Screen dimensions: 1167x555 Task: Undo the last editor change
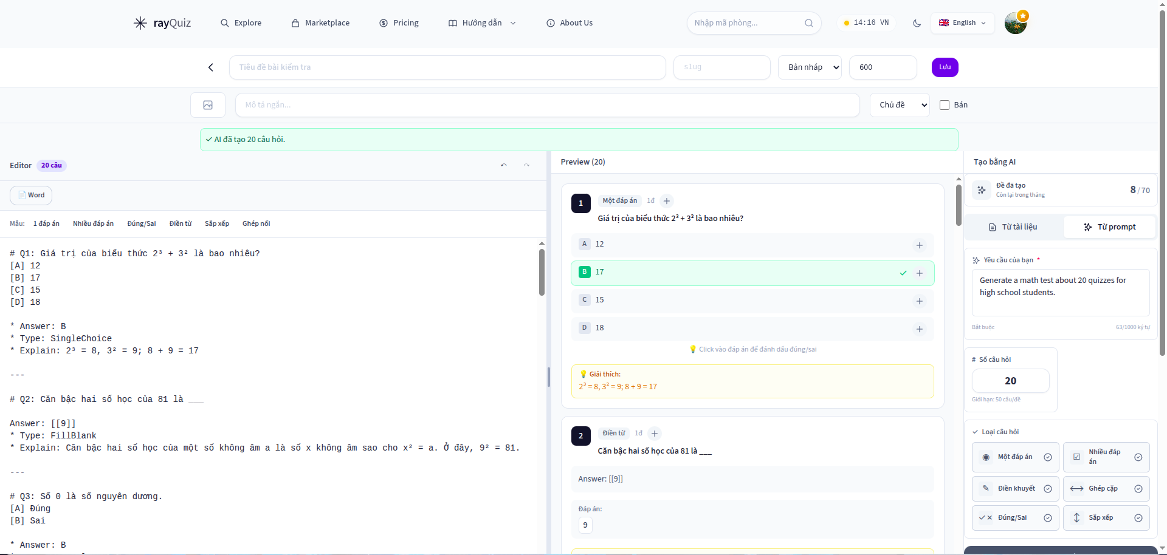tap(504, 165)
